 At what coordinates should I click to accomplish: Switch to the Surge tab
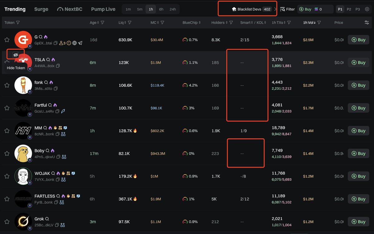(41, 9)
